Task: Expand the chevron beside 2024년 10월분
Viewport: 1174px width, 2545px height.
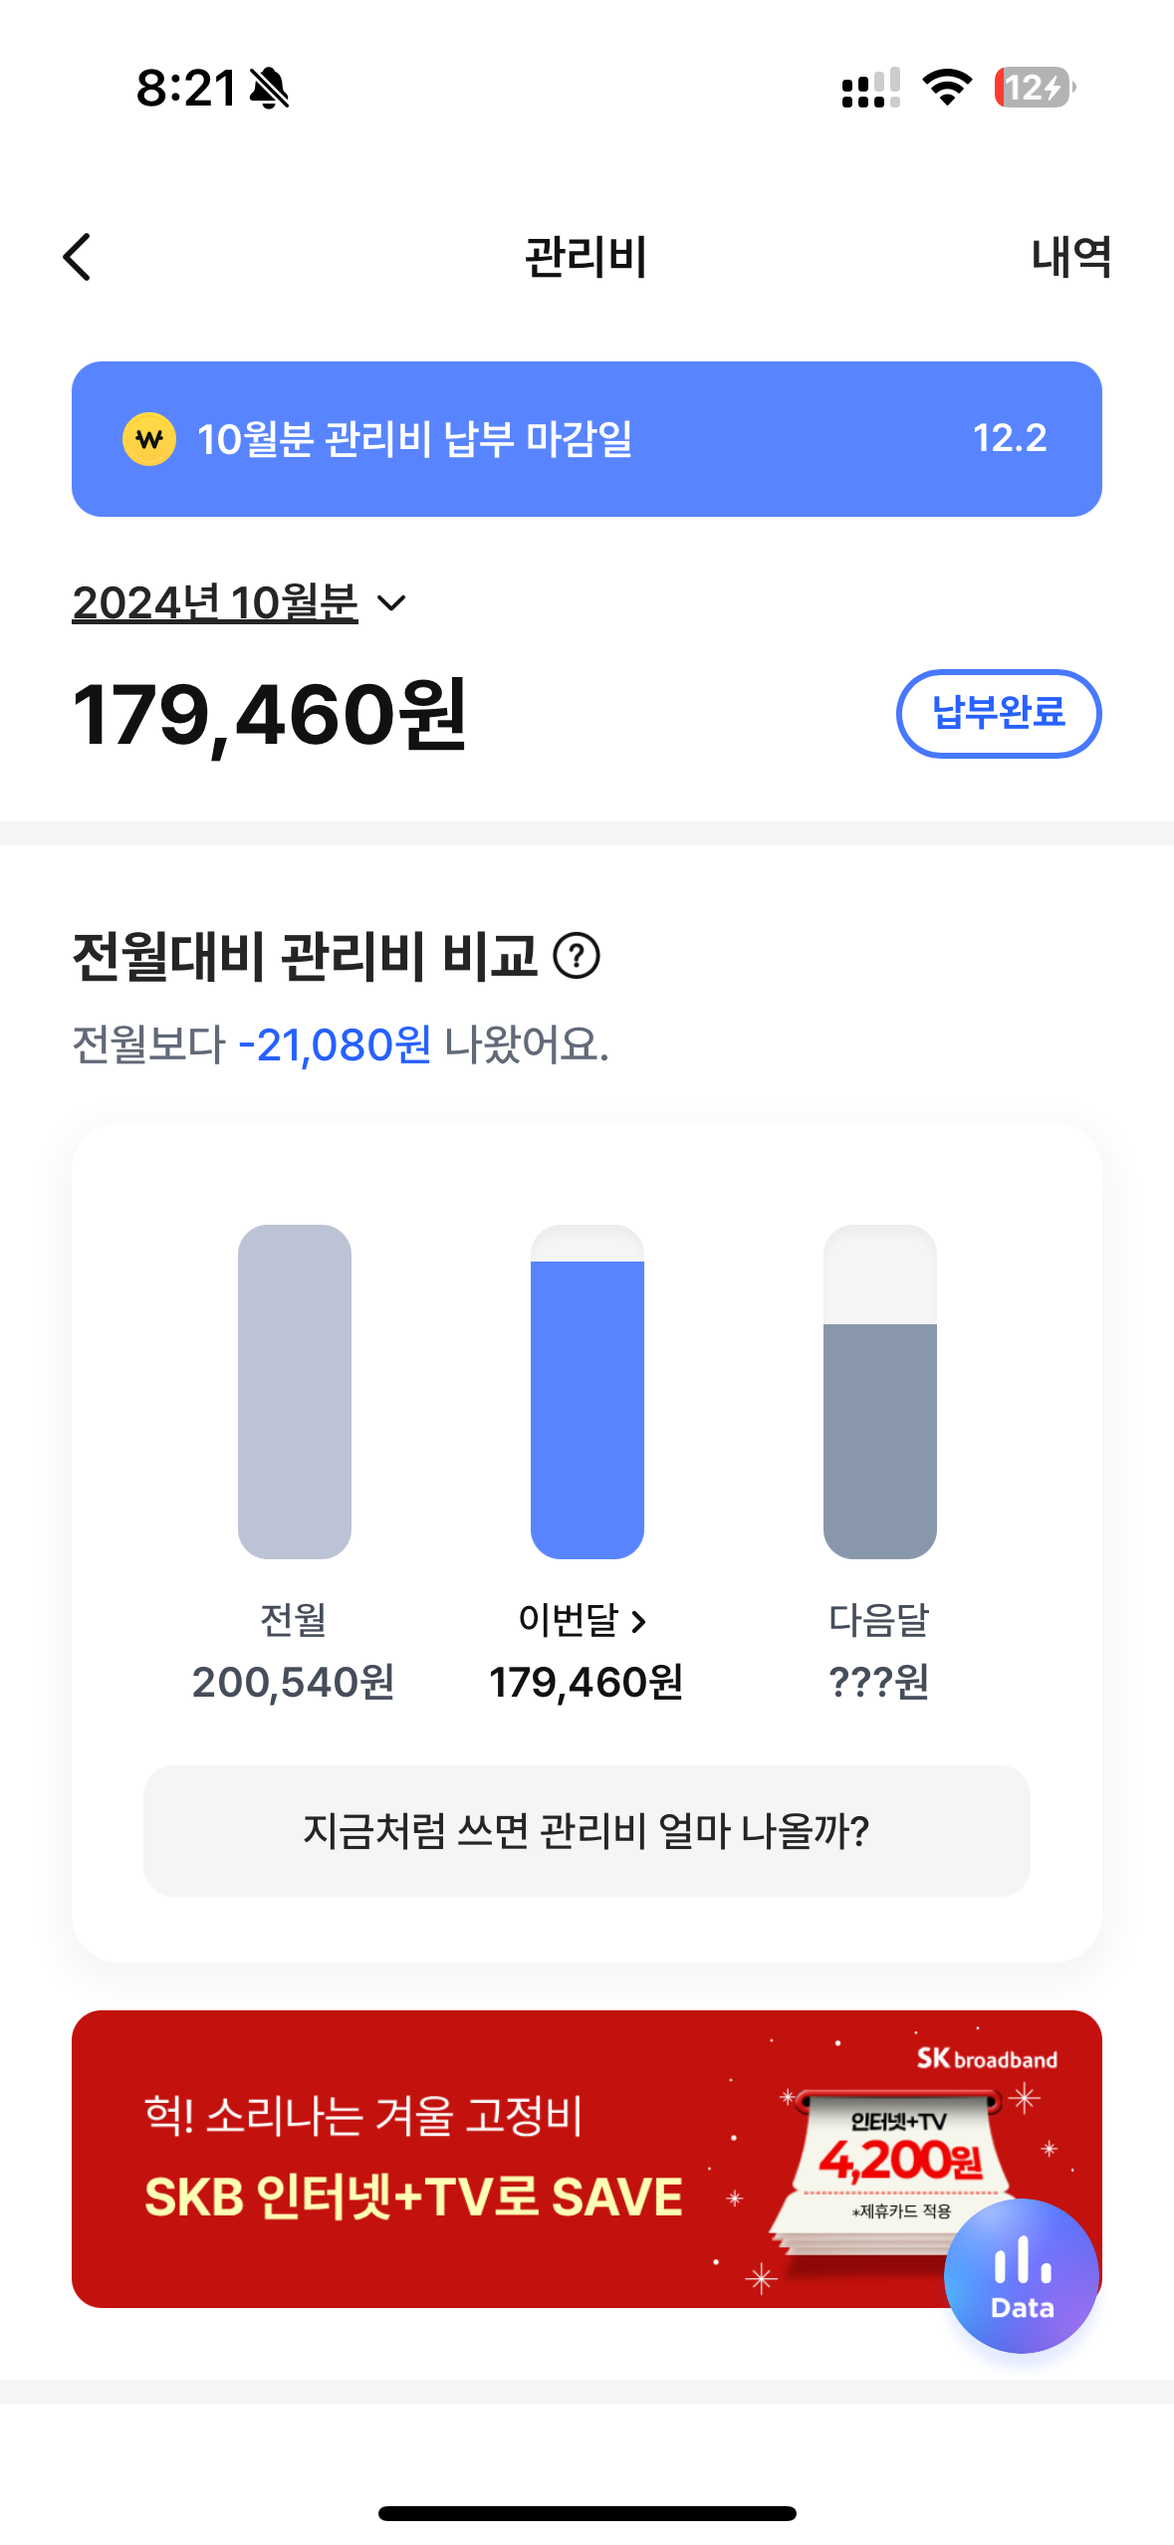Action: [x=392, y=602]
